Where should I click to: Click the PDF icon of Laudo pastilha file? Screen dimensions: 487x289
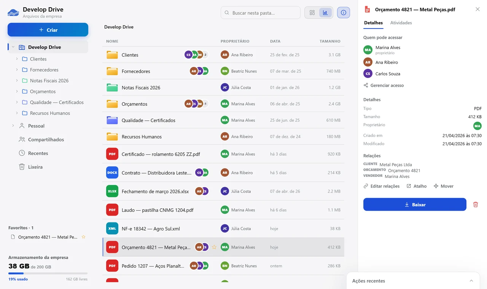tap(112, 210)
